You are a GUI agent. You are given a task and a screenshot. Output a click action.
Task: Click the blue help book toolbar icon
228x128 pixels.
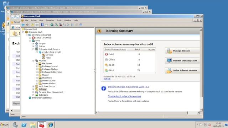[42, 25]
